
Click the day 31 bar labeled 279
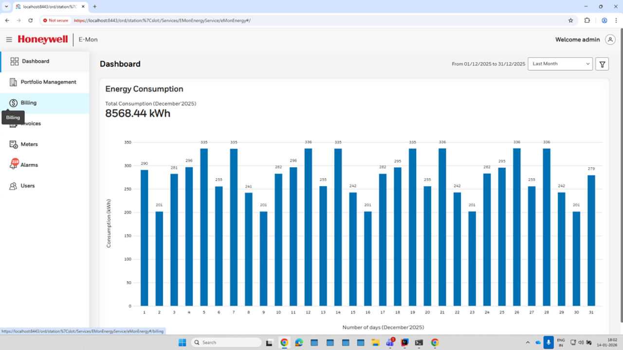tap(591, 241)
